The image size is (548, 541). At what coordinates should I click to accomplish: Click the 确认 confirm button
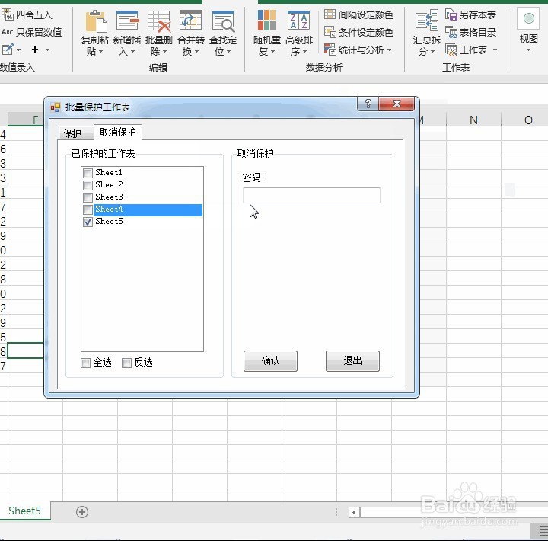(x=270, y=360)
